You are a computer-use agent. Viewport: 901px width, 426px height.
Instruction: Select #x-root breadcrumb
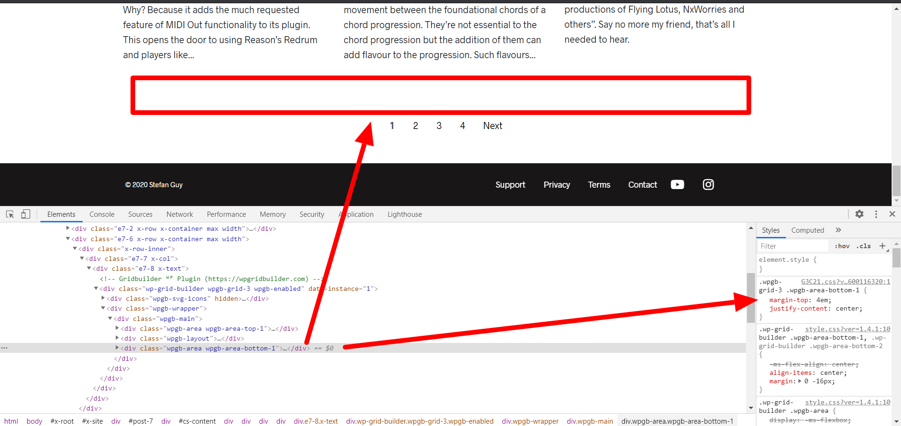click(x=62, y=421)
